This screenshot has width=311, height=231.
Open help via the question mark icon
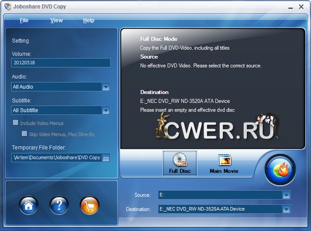point(59,206)
